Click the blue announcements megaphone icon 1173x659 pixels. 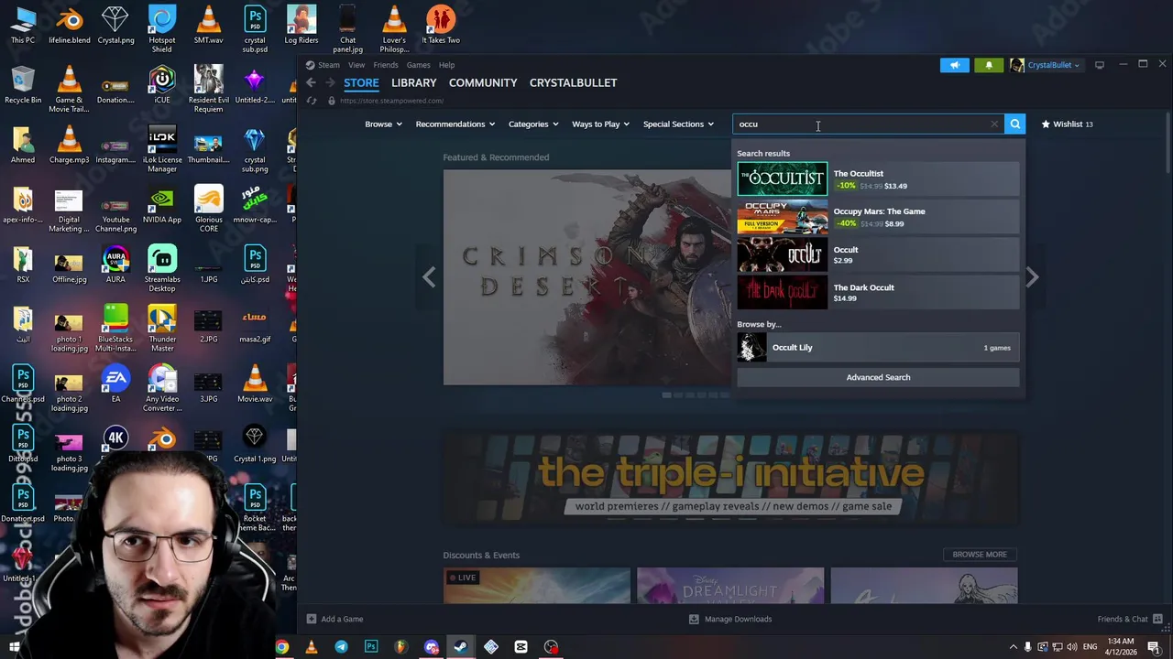[x=954, y=65]
